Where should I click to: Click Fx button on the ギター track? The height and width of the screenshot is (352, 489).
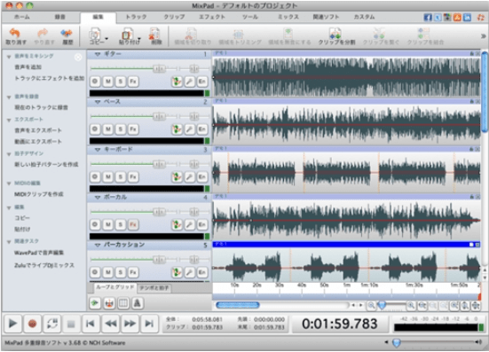click(133, 82)
